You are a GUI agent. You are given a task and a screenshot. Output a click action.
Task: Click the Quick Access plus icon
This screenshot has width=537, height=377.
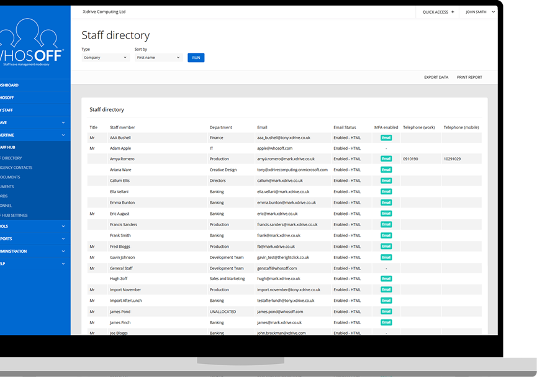click(453, 12)
